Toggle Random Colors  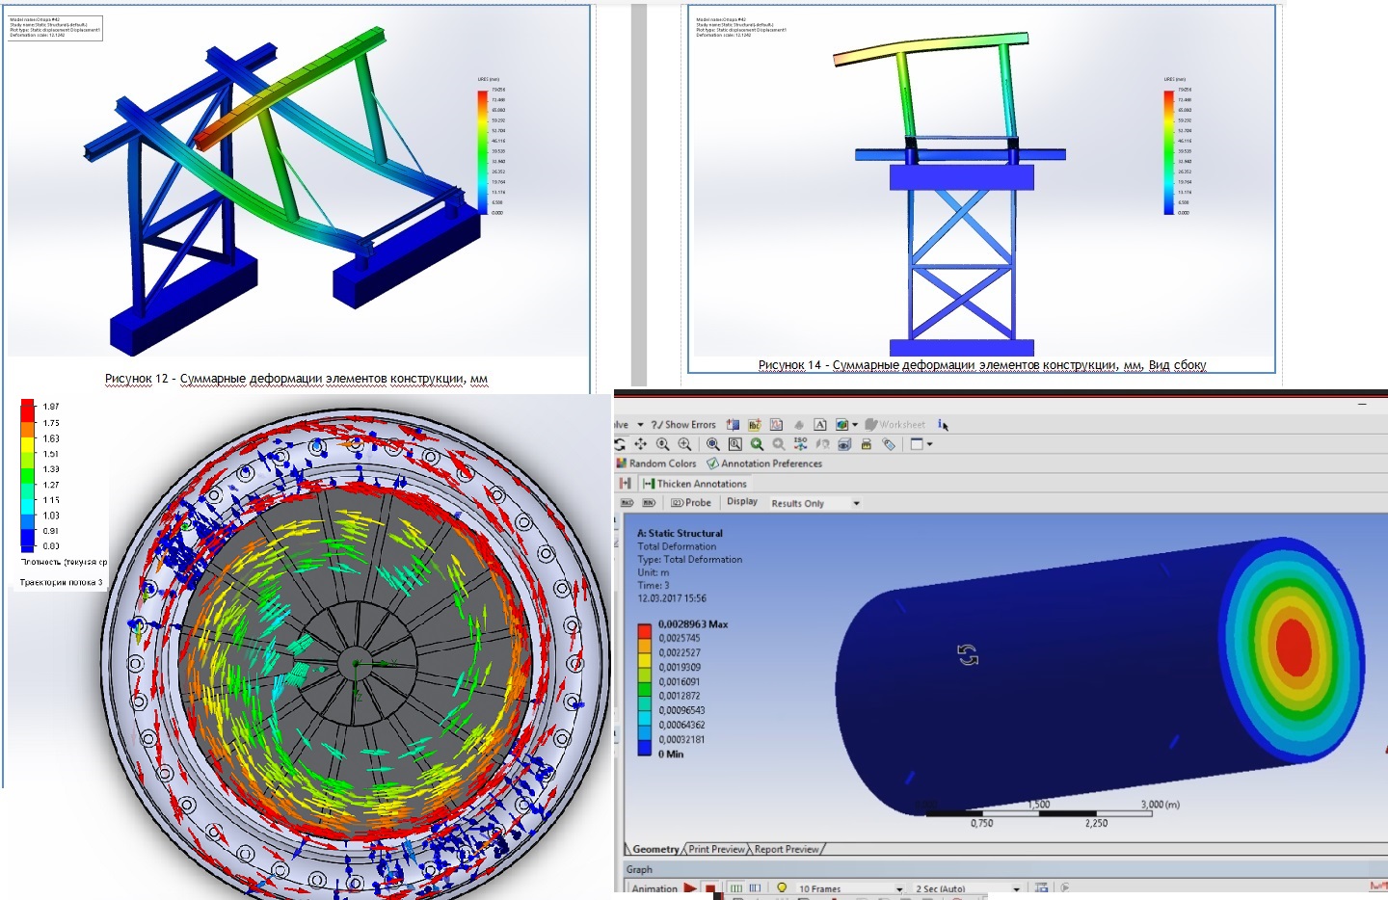point(655,463)
